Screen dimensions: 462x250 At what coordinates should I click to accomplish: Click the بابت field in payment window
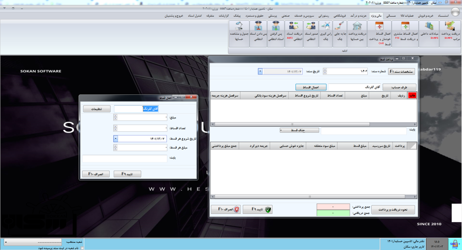[x=364, y=130]
